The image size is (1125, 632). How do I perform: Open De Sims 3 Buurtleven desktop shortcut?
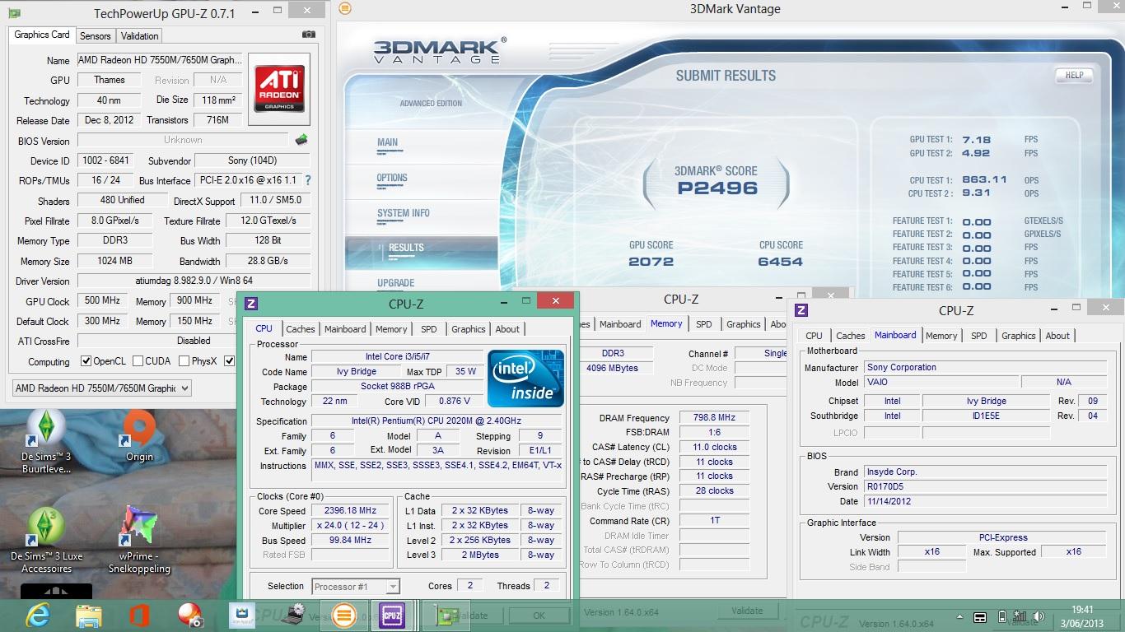pyautogui.click(x=46, y=442)
